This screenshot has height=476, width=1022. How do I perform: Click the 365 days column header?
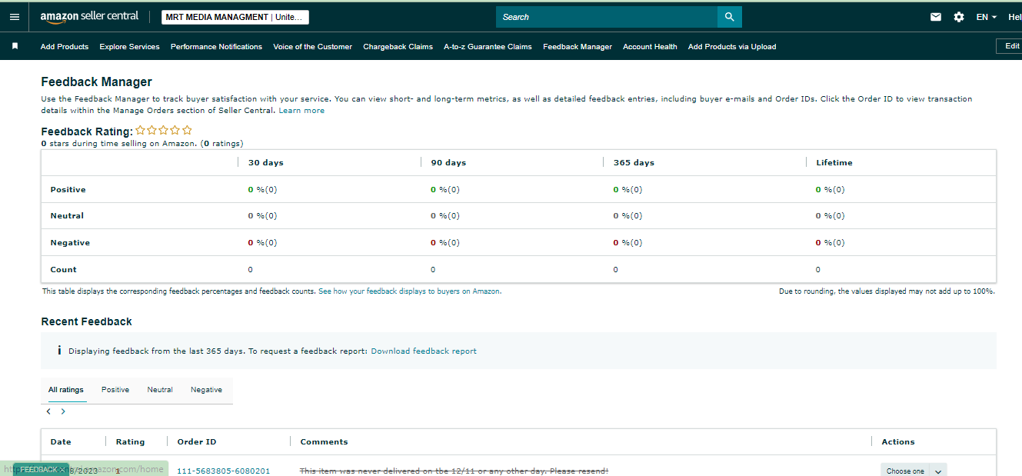pos(634,163)
